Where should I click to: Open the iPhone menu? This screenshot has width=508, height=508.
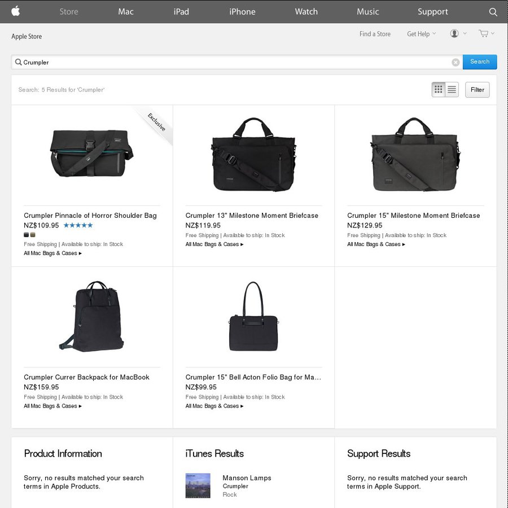tap(242, 12)
